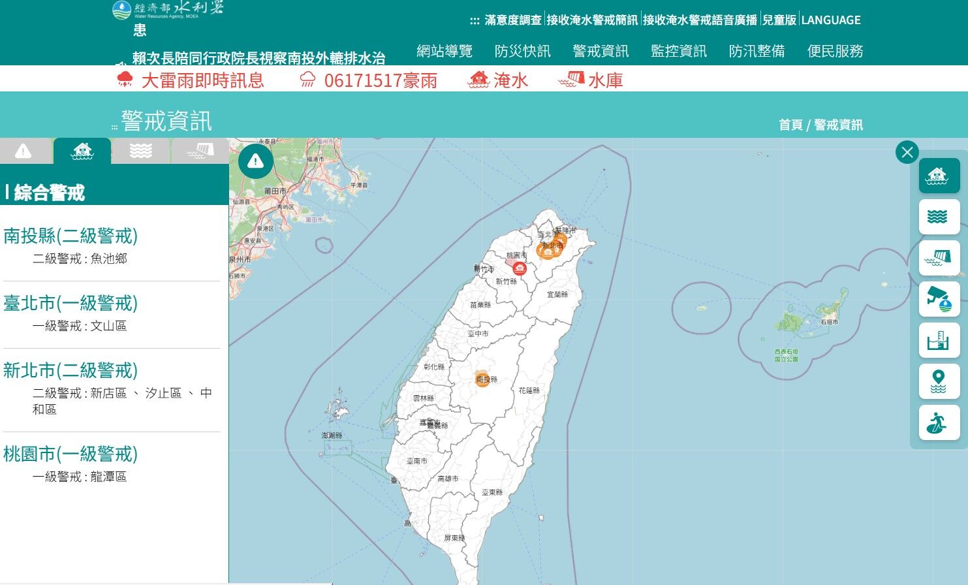Select 新北市(二級警戒) in the alert list

tap(70, 370)
